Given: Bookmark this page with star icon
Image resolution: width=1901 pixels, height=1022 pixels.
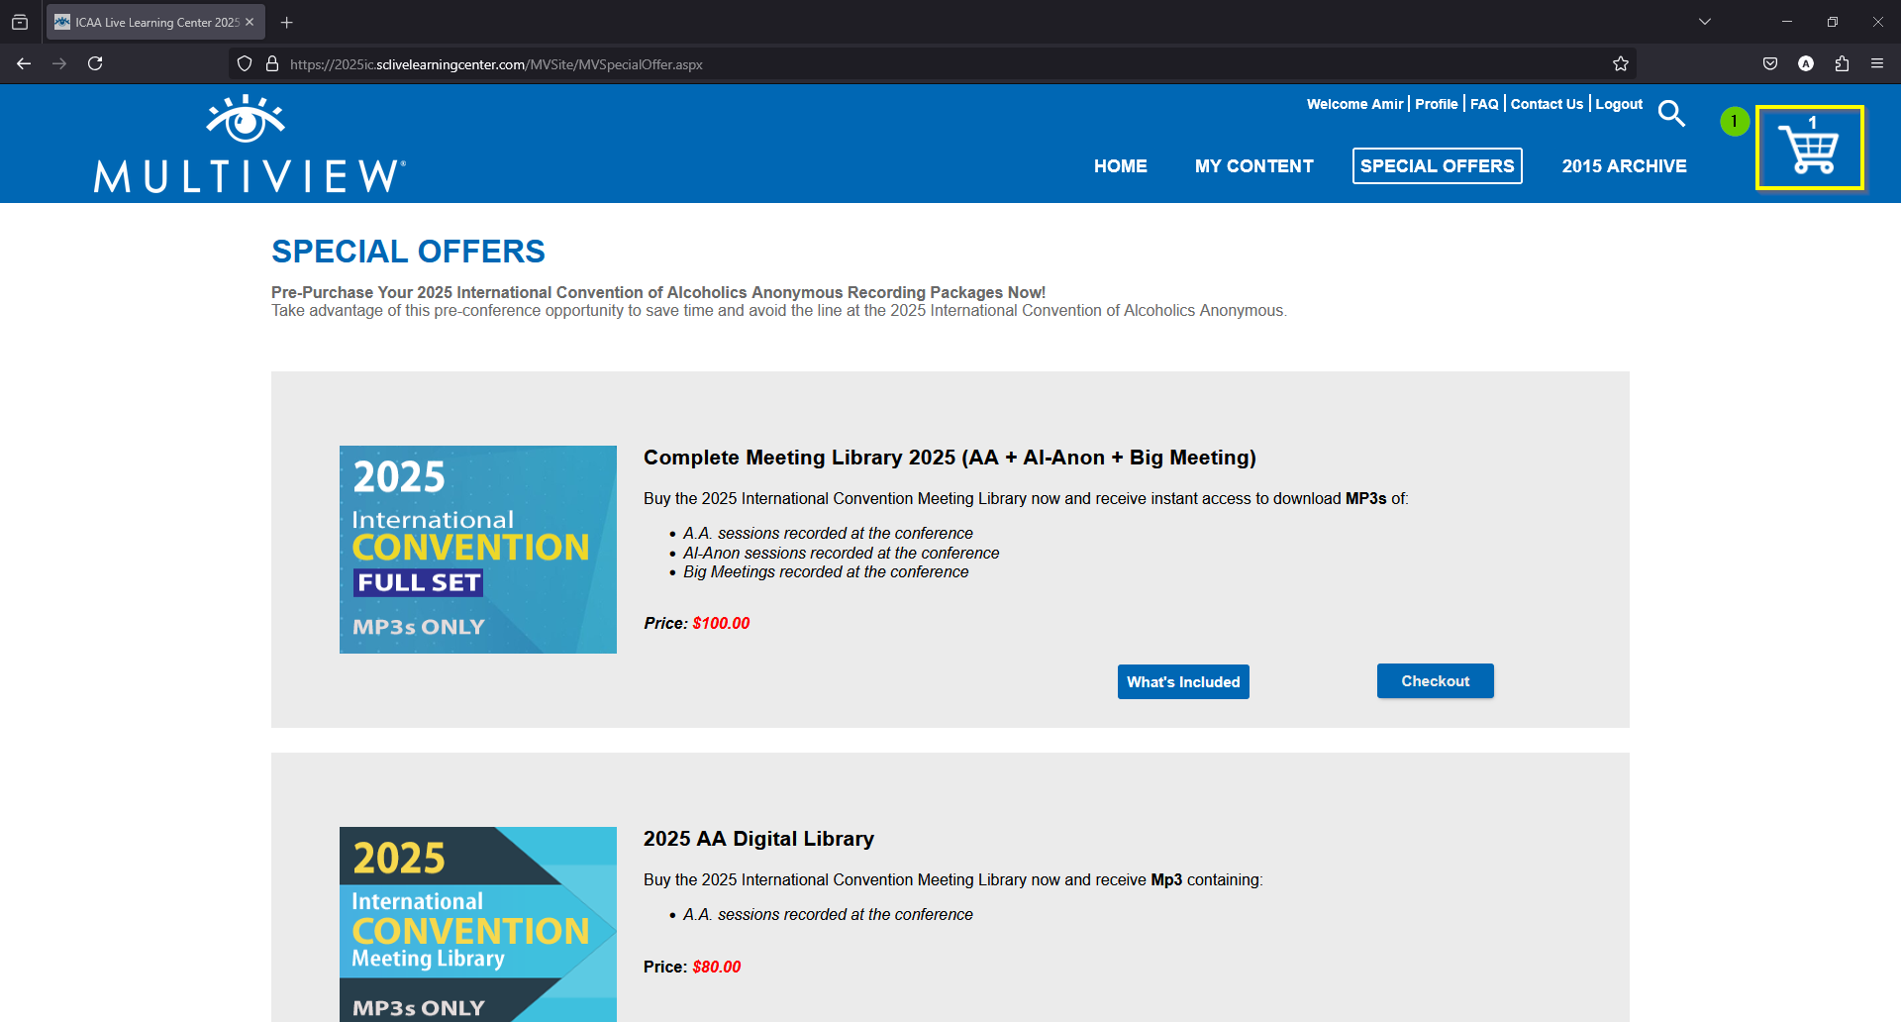Looking at the screenshot, I should point(1620,64).
